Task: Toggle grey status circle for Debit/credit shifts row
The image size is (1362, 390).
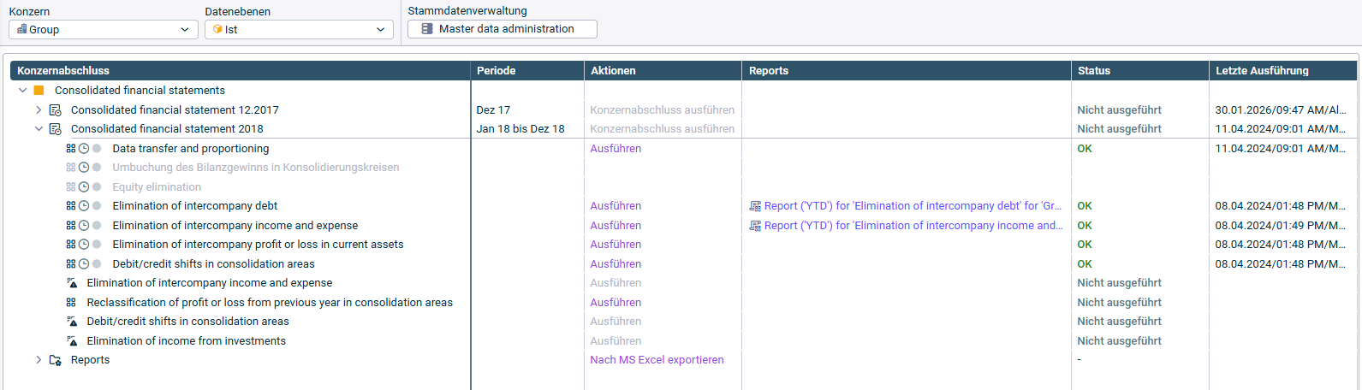Action: (x=97, y=264)
